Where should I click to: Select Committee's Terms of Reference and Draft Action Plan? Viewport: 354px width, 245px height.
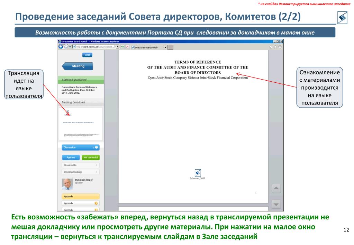coord(79,90)
